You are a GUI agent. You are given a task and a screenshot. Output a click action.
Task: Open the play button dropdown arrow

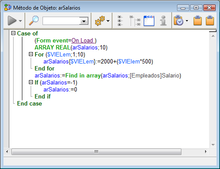coord(21,21)
